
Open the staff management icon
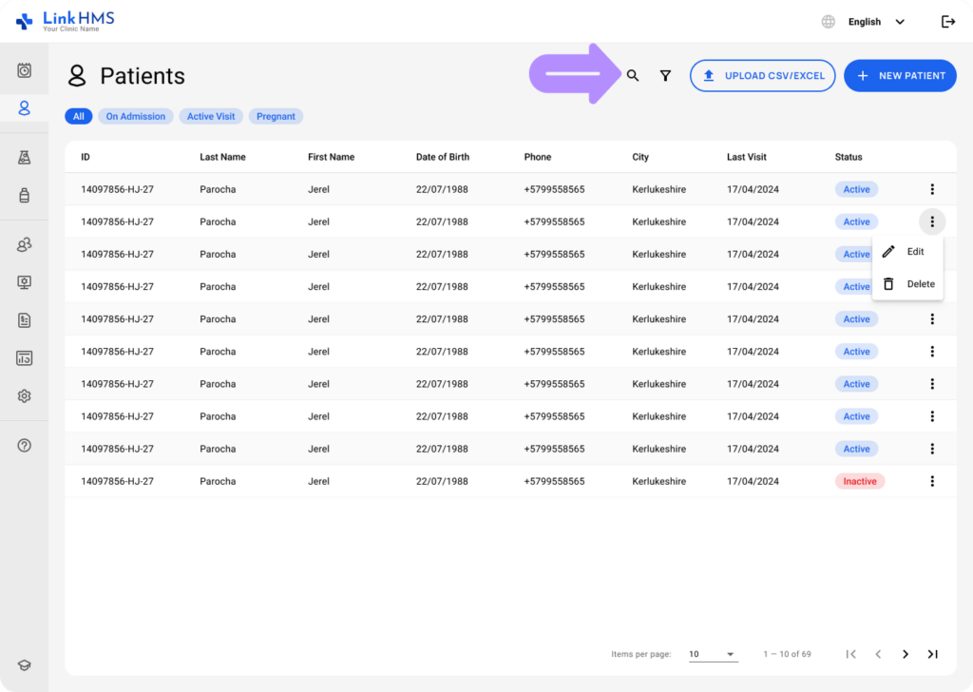[x=25, y=244]
